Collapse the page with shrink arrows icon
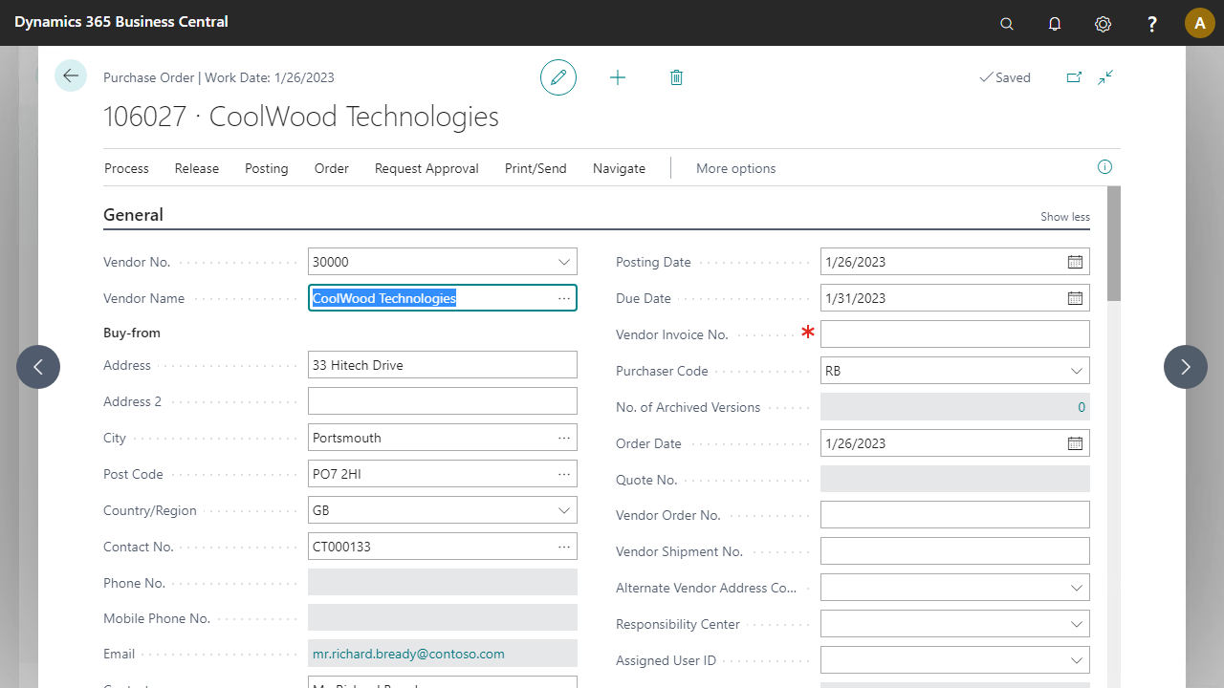1224x688 pixels. 1105,77
